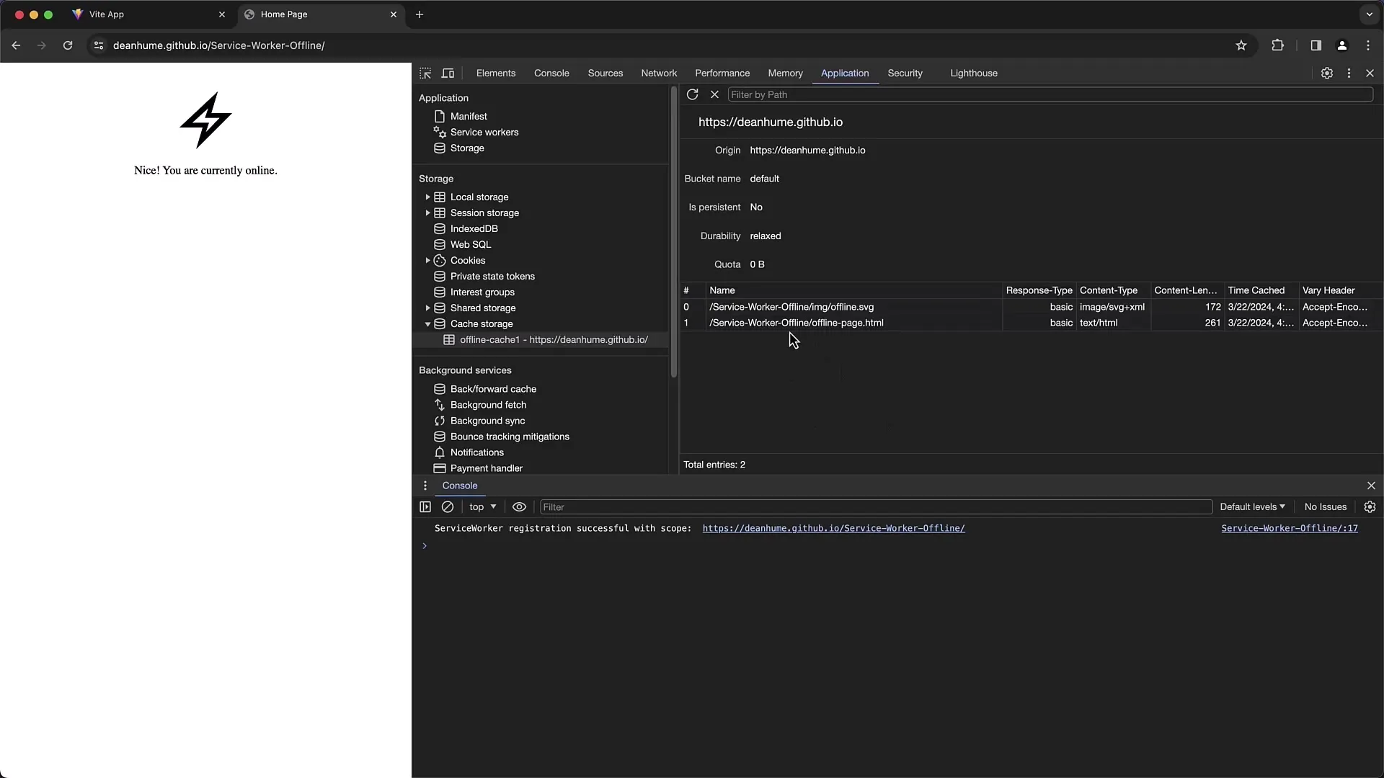
Task: Expand the Cache storage tree item
Action: tap(427, 323)
